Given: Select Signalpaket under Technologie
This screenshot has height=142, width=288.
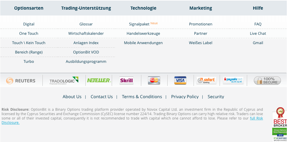Looking at the screenshot, I should [x=139, y=24].
